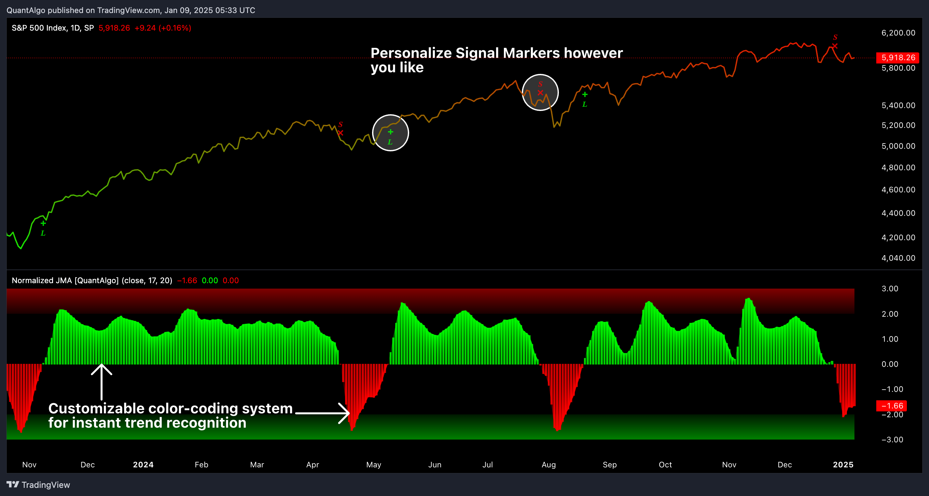Click the 2025 label on the time axis
This screenshot has height=496, width=929.
point(843,465)
